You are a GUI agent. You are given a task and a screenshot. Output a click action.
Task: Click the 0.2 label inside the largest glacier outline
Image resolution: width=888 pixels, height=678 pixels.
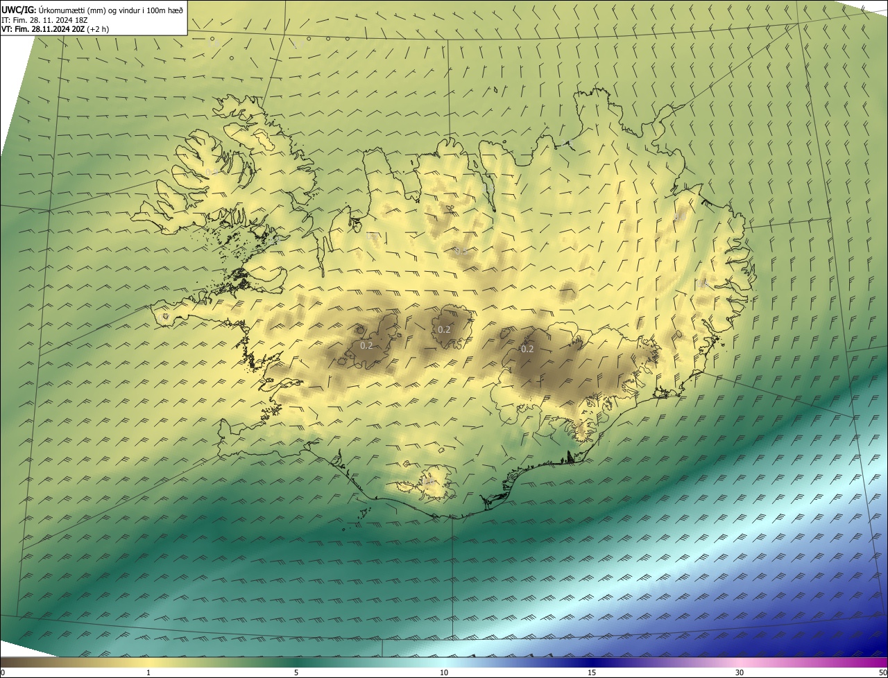coord(527,349)
